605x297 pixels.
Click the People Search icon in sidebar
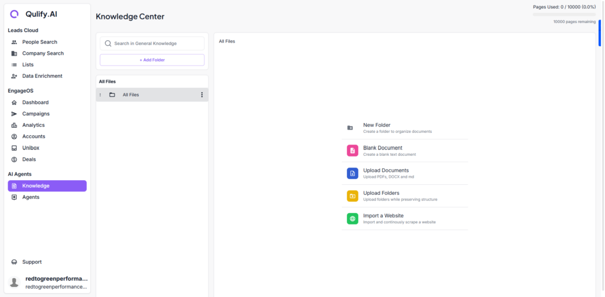(14, 42)
